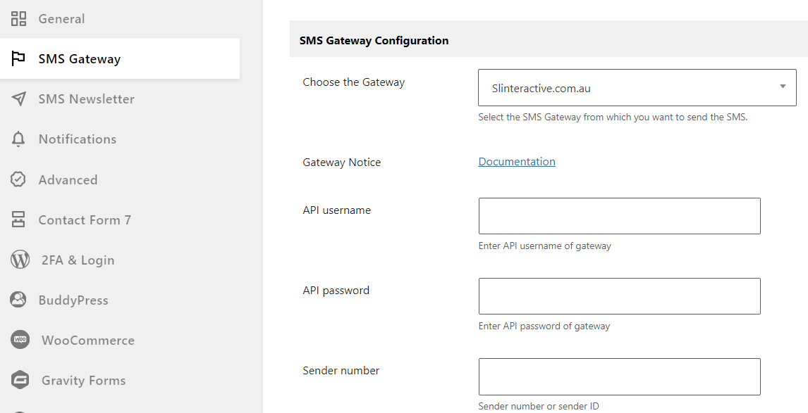Screen dimensions: 808x413
Task: Click the SMS Gateway flag icon
Action: [18, 58]
